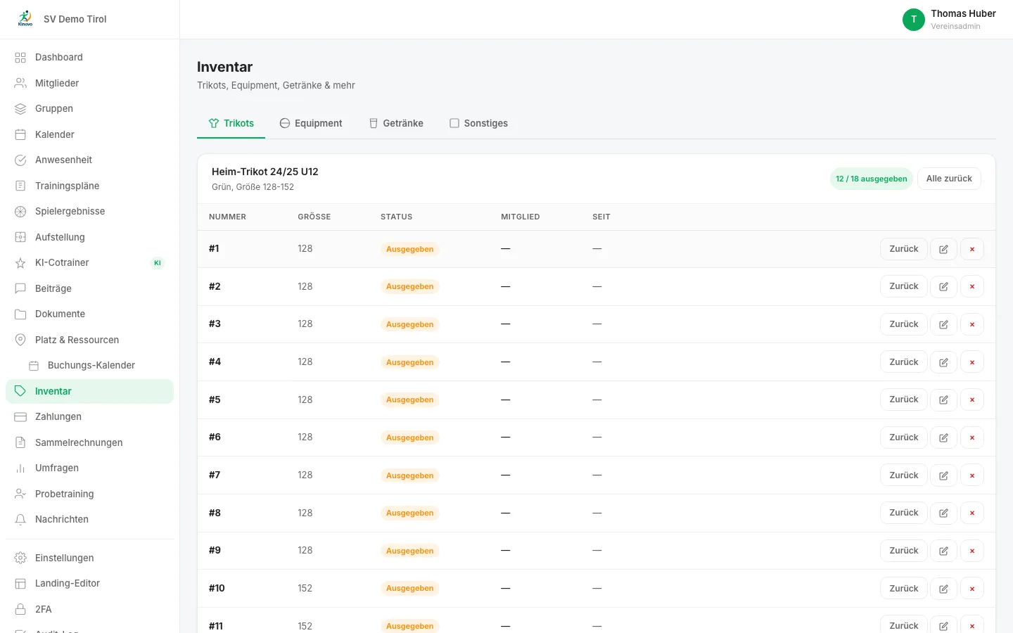Screen dimensions: 1013x633
Task: Click Zurück for jersey #10
Action: click(x=903, y=588)
